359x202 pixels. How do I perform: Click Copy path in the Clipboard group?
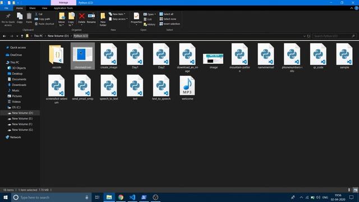43,19
